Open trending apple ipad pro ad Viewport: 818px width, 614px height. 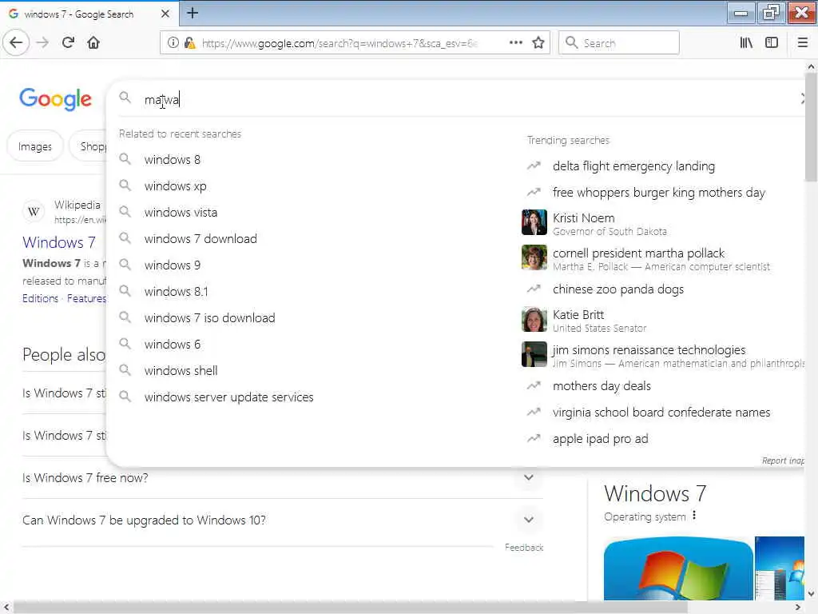pos(600,439)
